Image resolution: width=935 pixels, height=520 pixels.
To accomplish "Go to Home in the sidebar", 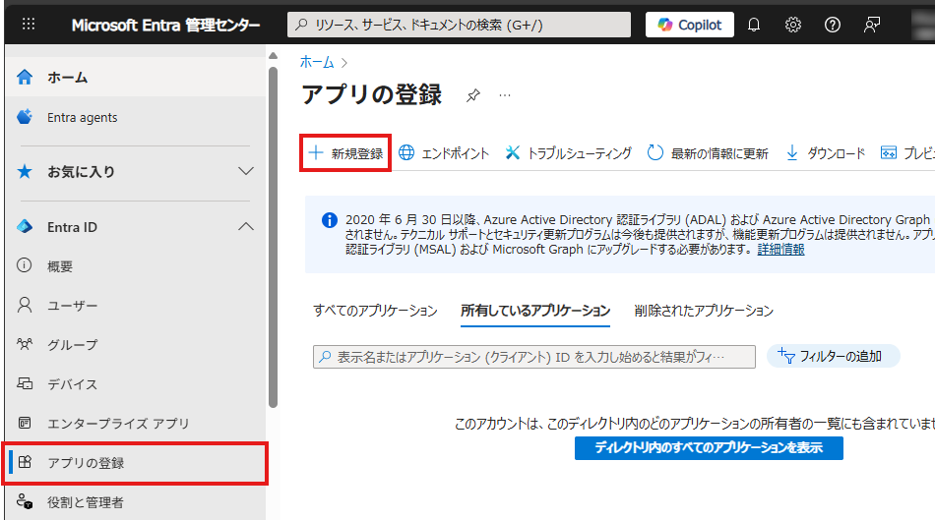I will [136, 77].
